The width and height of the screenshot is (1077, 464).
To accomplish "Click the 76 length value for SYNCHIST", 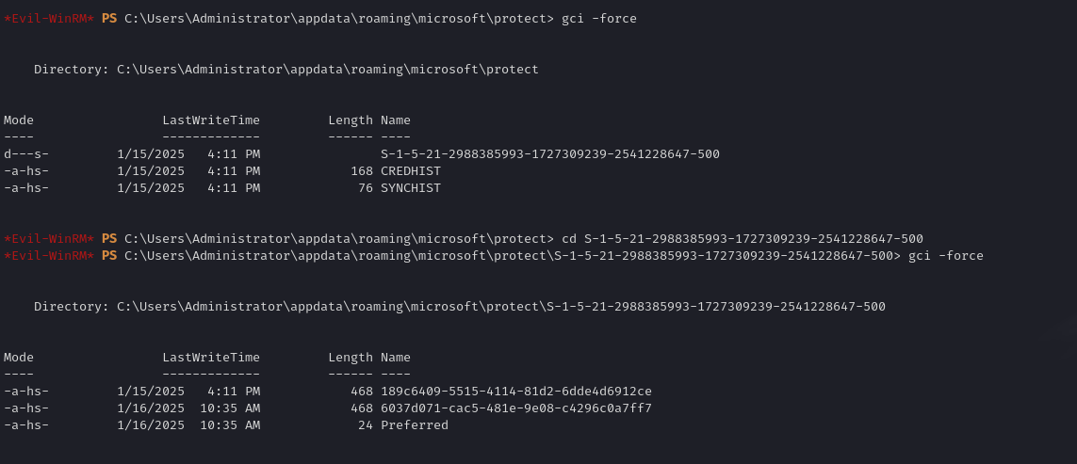I will click(x=366, y=188).
